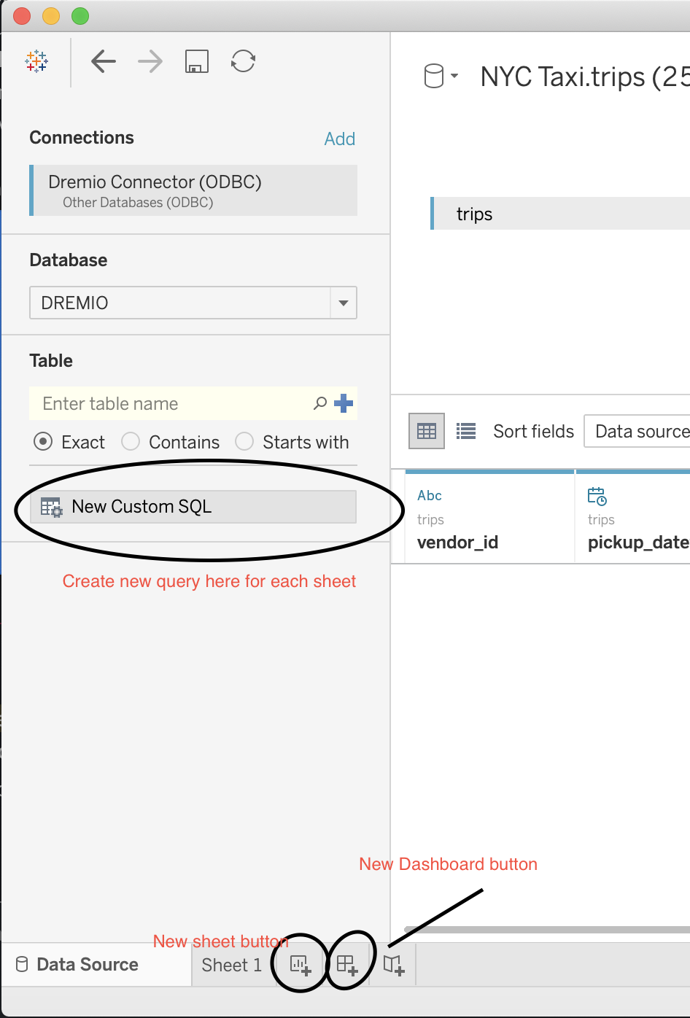Viewport: 690px width, 1018px height.
Task: Click the 'Other Databases (ODBC)' subtitle
Action: (x=138, y=202)
